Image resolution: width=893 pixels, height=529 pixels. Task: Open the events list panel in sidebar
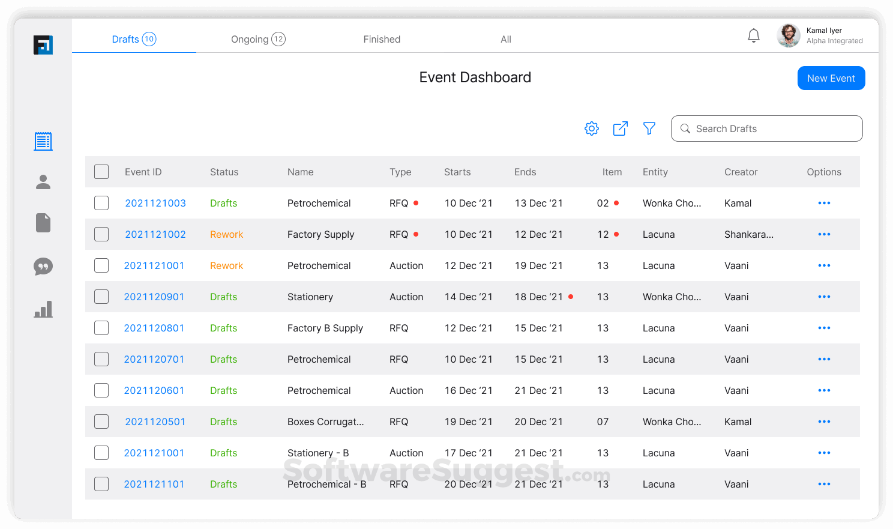[x=43, y=141]
